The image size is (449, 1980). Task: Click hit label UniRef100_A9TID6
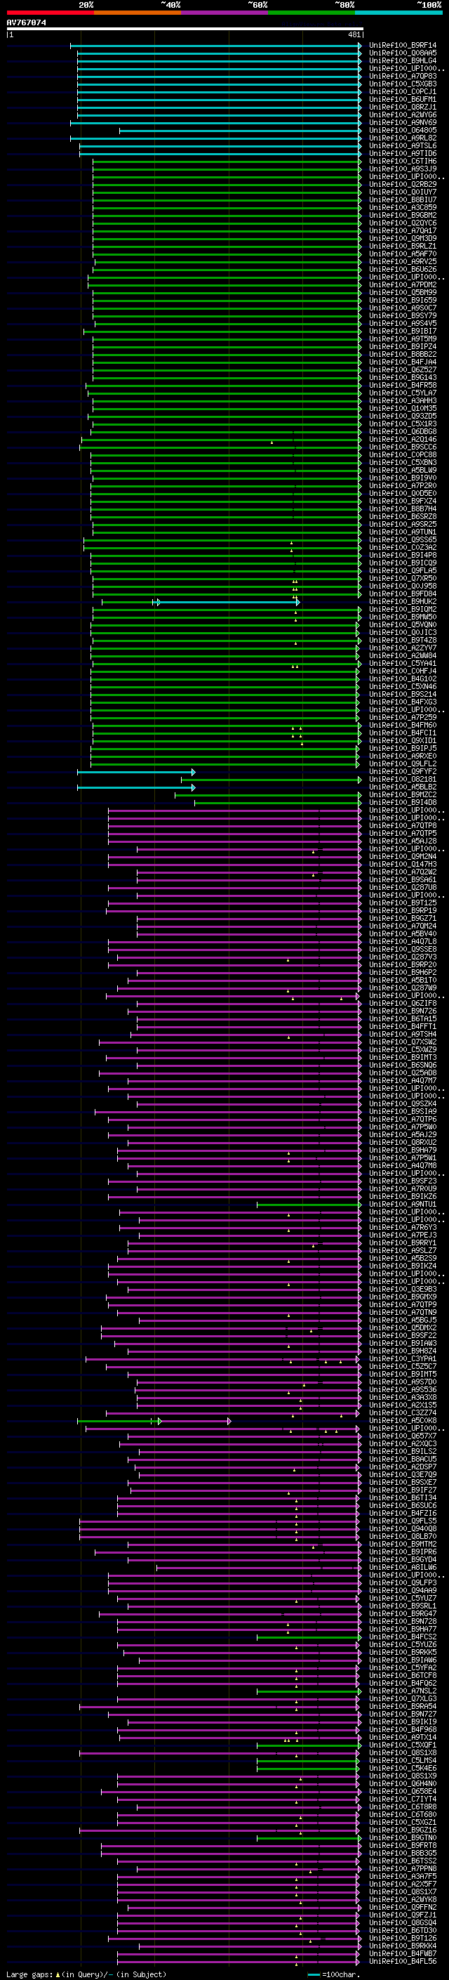(x=403, y=153)
